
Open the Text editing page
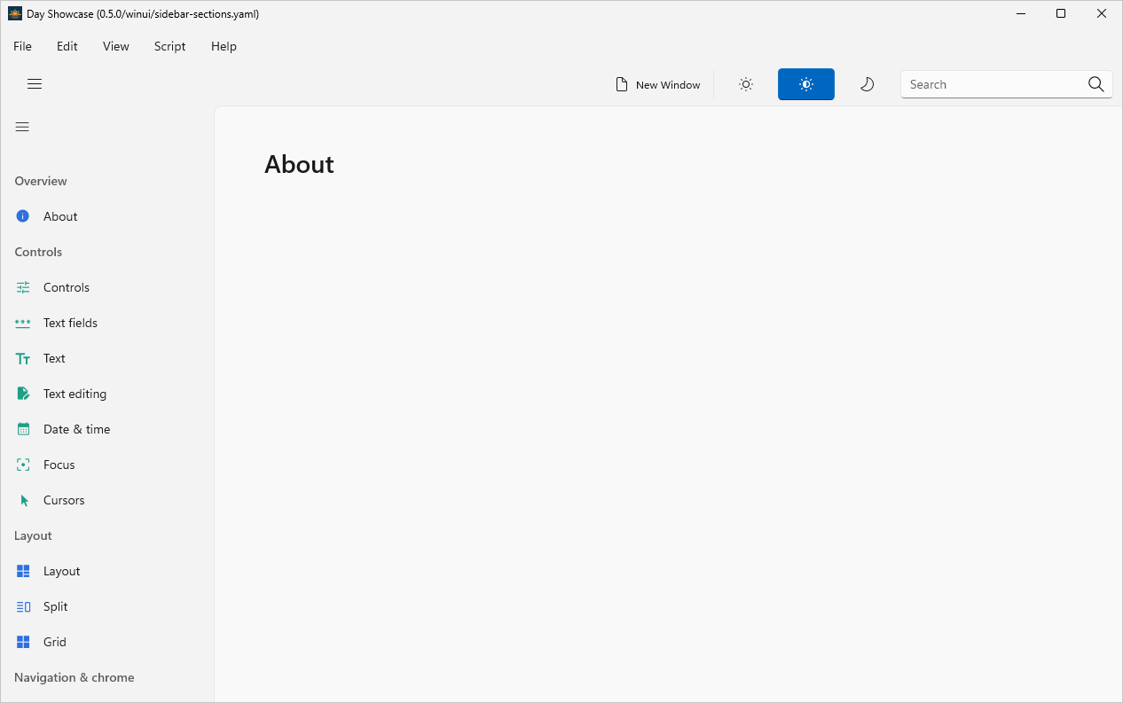(75, 394)
